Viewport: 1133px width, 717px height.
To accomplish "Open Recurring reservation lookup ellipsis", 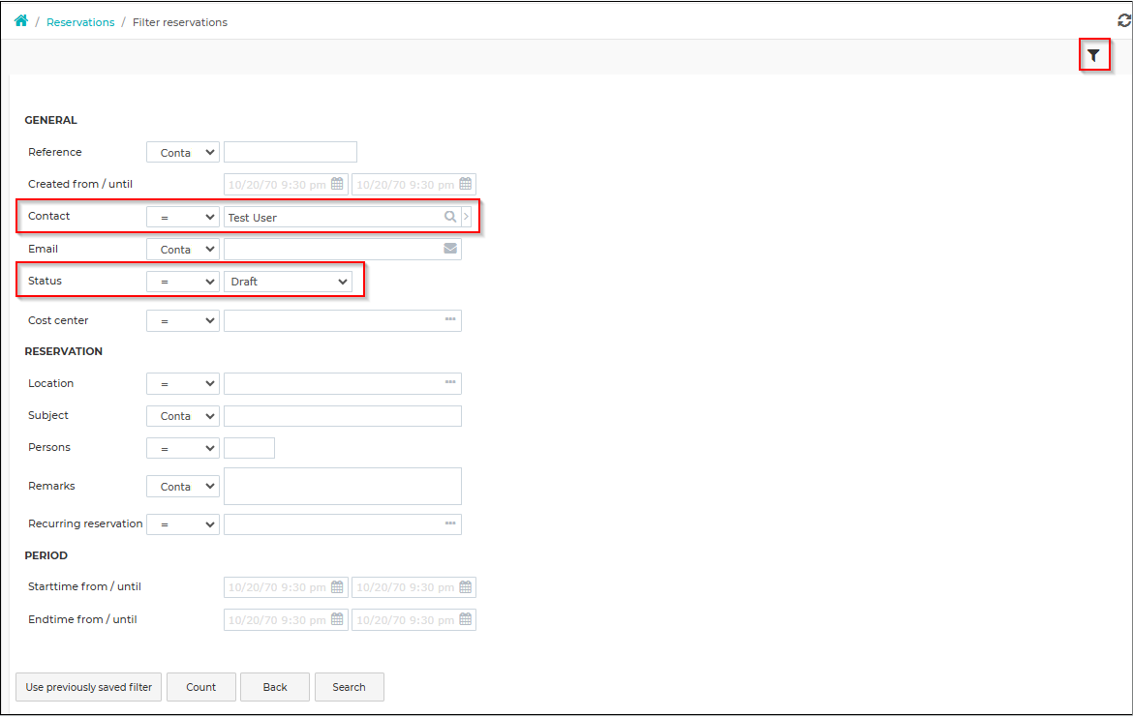I will click(450, 523).
